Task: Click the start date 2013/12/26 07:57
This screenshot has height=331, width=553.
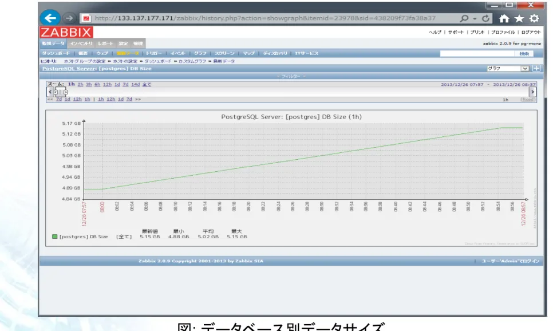Action: [462, 85]
